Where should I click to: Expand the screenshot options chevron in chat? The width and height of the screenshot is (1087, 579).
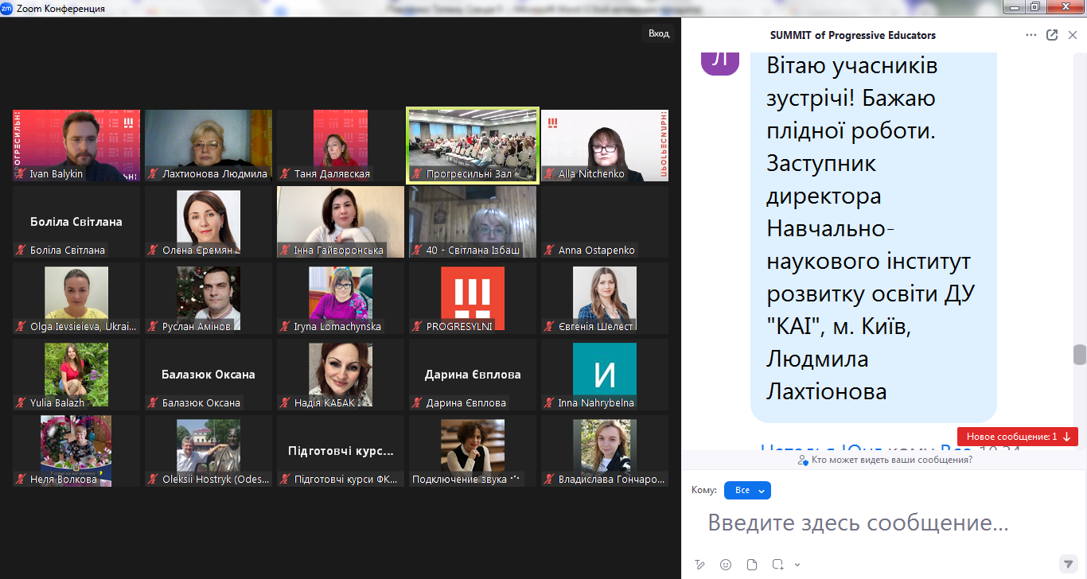tap(797, 565)
